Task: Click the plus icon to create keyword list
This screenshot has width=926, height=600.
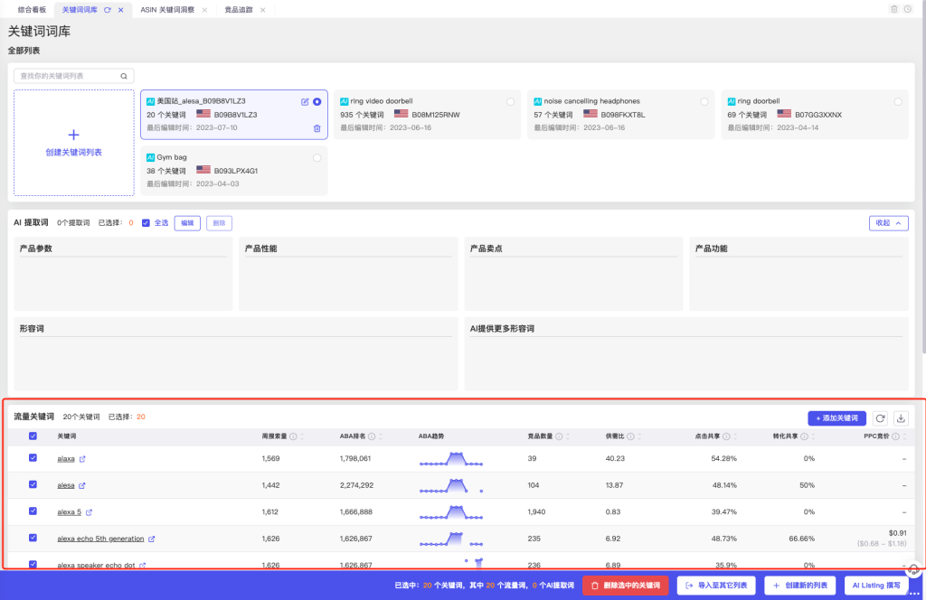Action: pos(74,135)
